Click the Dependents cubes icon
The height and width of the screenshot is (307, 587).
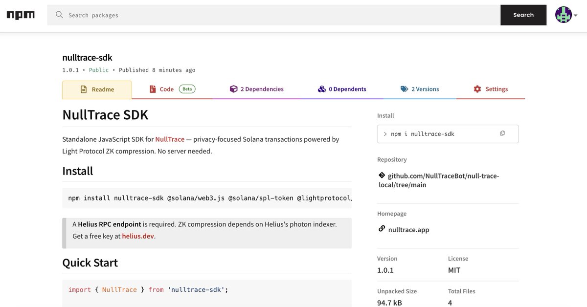pyautogui.click(x=321, y=89)
